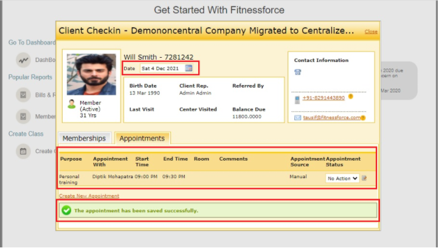The image size is (439, 248).
Task: Click the Member report icon in the background page
Action: coord(23,117)
